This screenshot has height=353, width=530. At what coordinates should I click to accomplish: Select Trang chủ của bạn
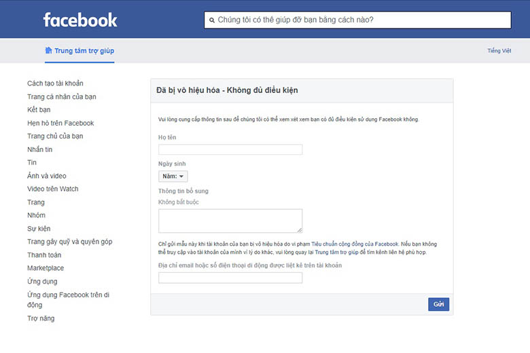(55, 136)
